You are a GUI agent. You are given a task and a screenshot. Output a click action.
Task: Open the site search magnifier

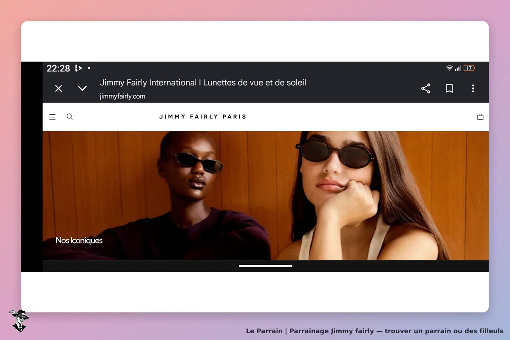pos(70,116)
